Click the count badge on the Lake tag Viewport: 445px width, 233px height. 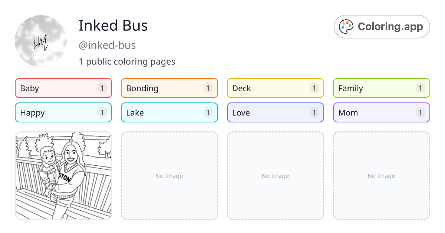coord(208,112)
